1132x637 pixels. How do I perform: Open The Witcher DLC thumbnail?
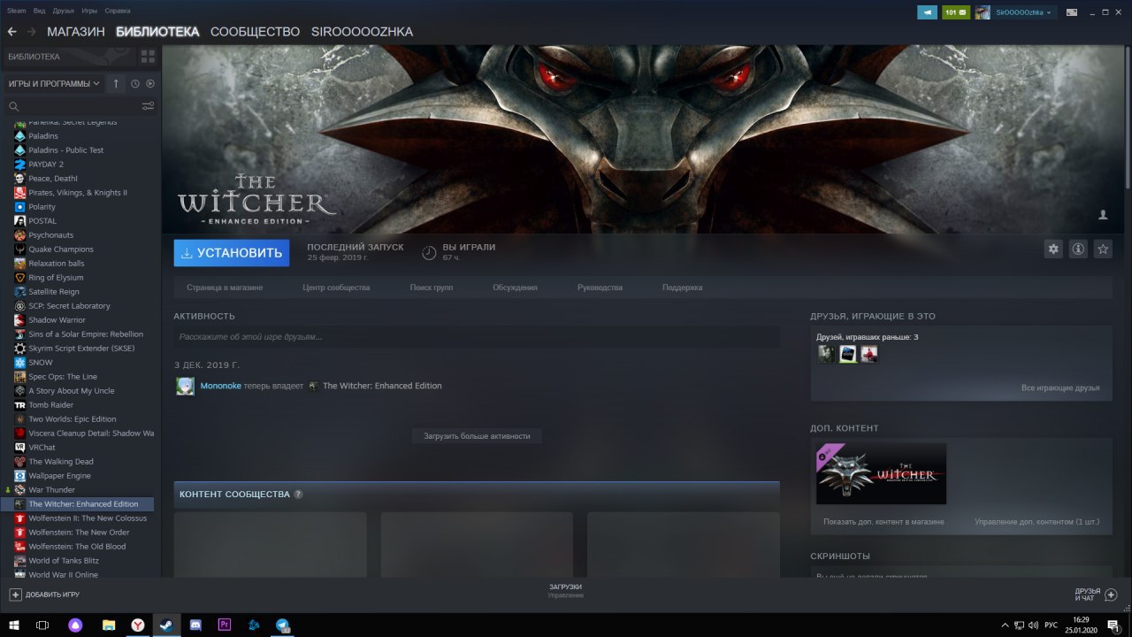881,474
